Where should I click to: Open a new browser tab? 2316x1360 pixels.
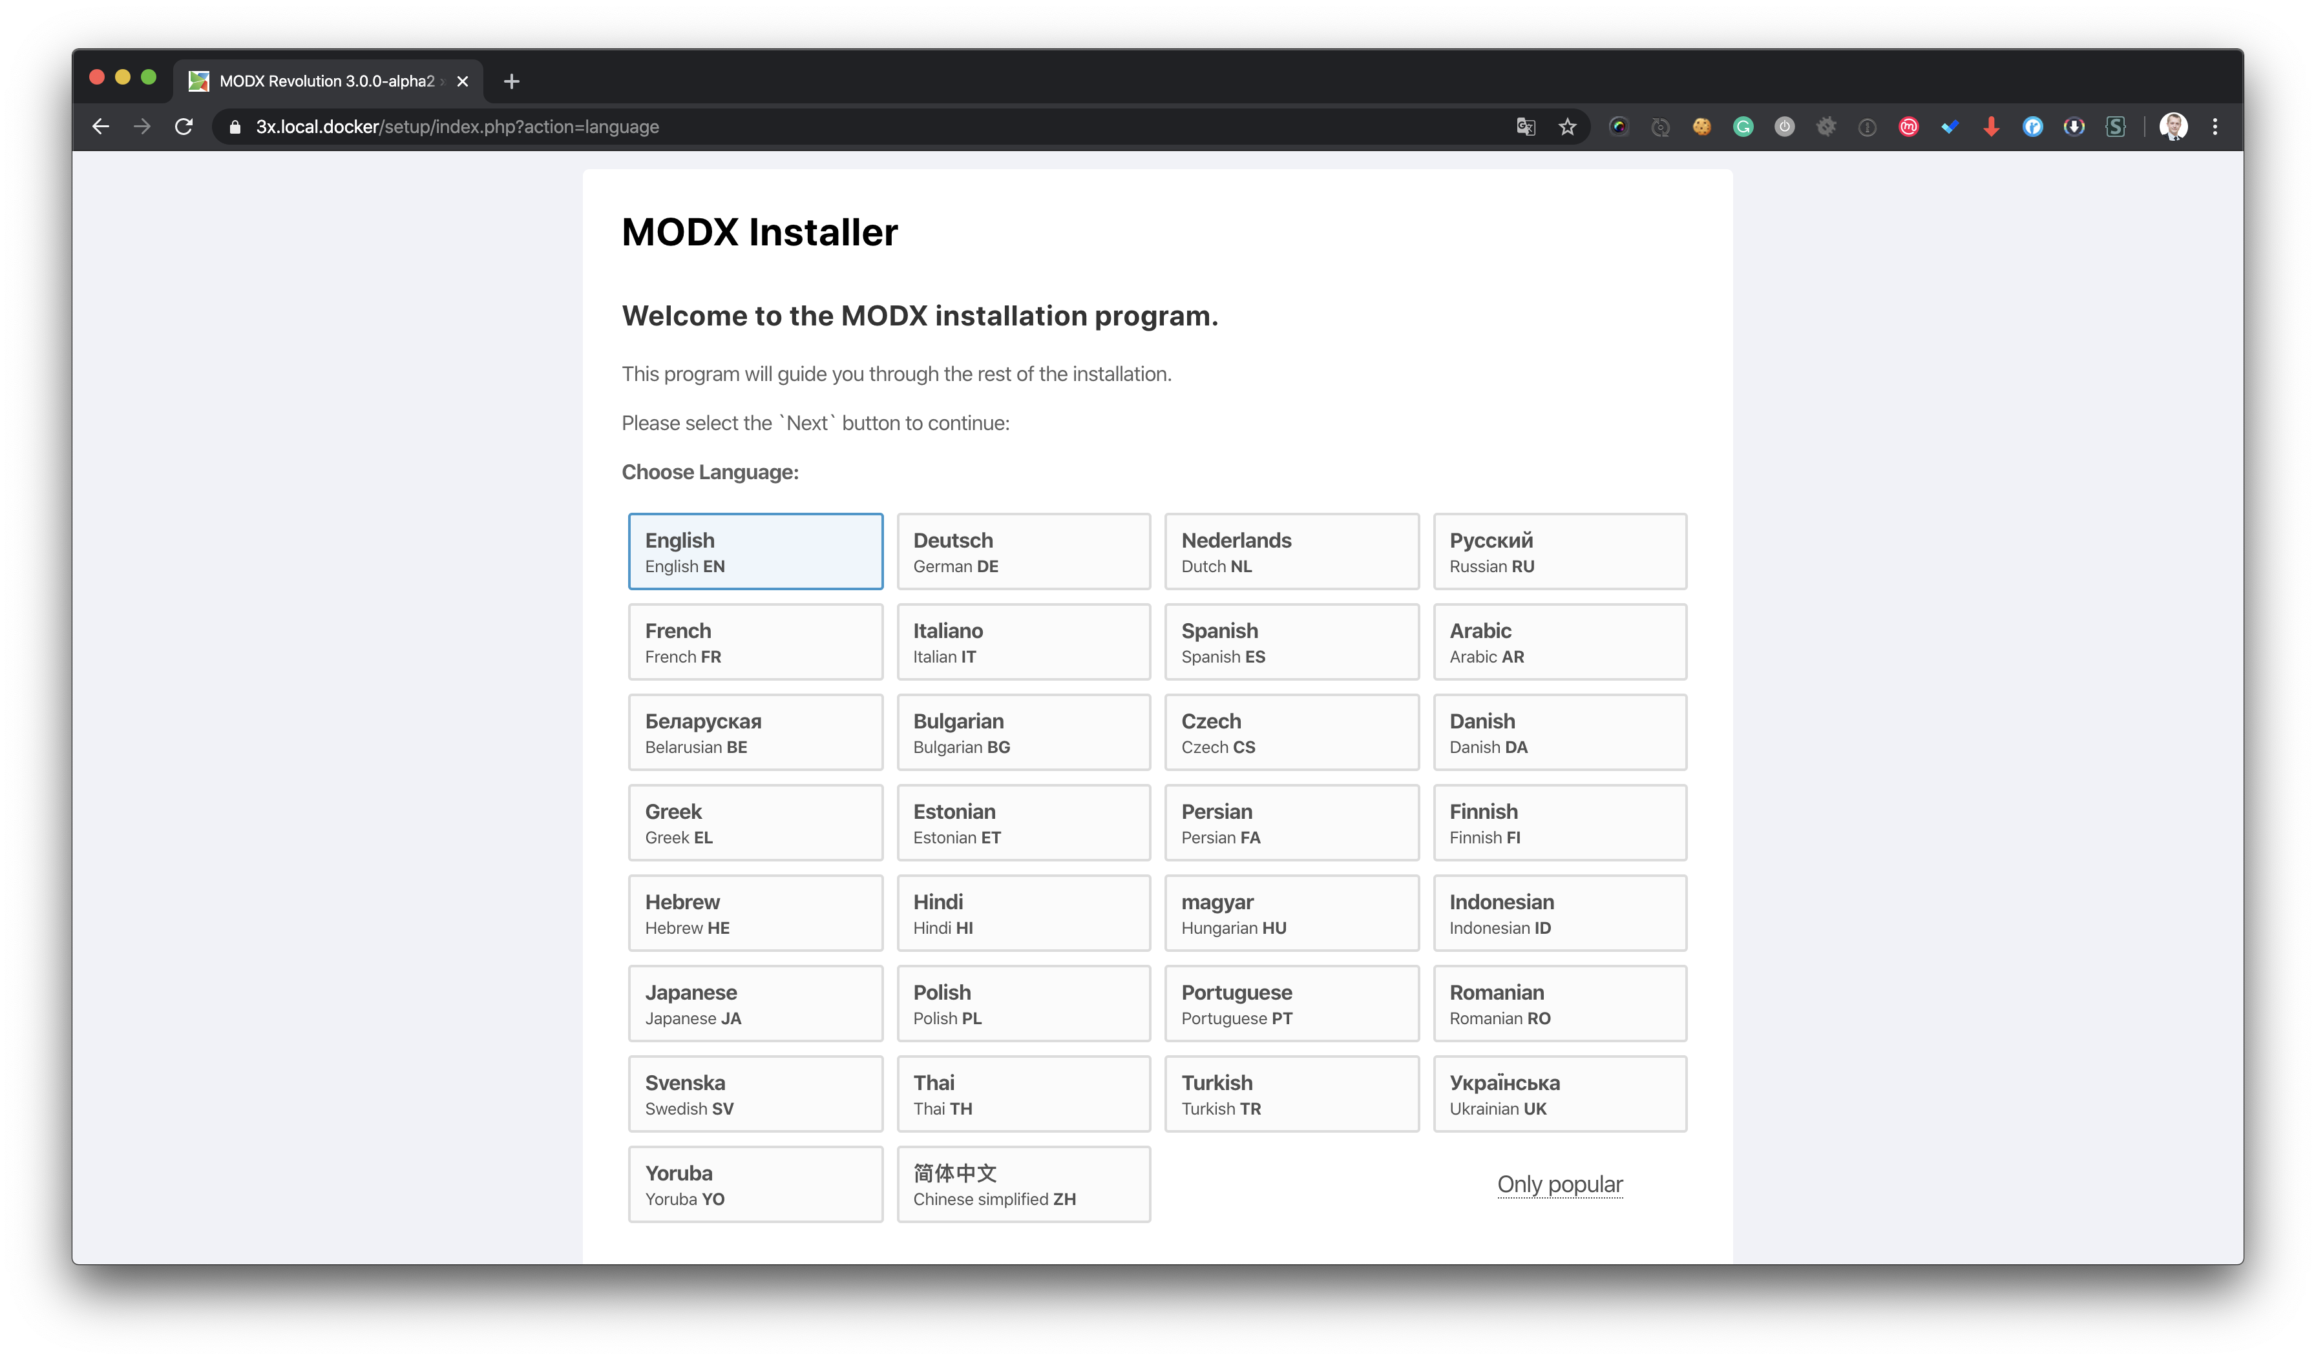[512, 82]
